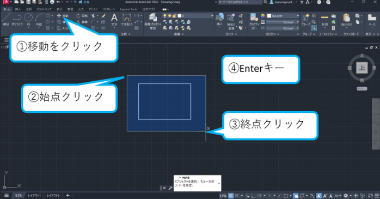Click the object color wheel swatch
The image size is (380, 199).
(263, 16)
